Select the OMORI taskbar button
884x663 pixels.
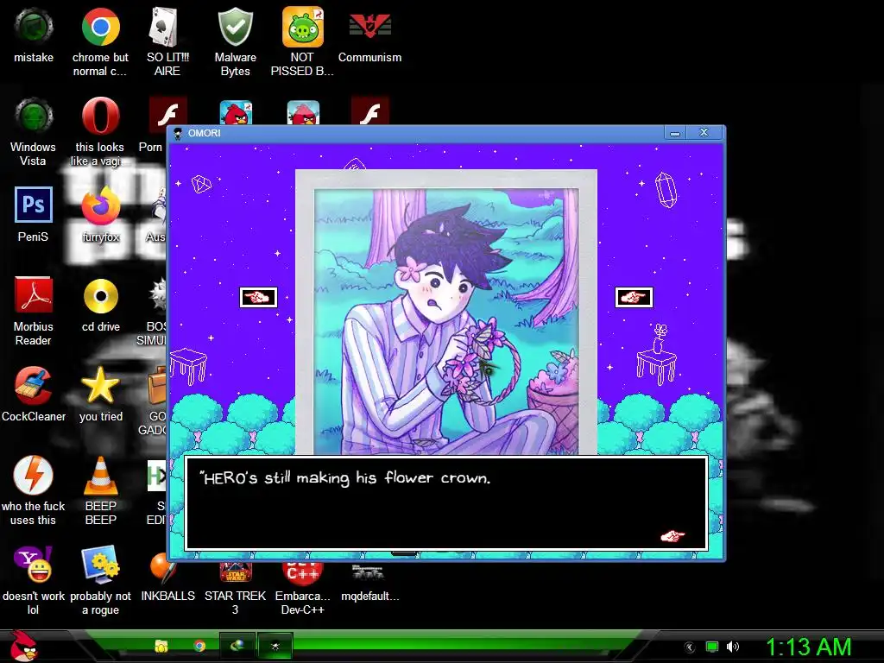[275, 646]
